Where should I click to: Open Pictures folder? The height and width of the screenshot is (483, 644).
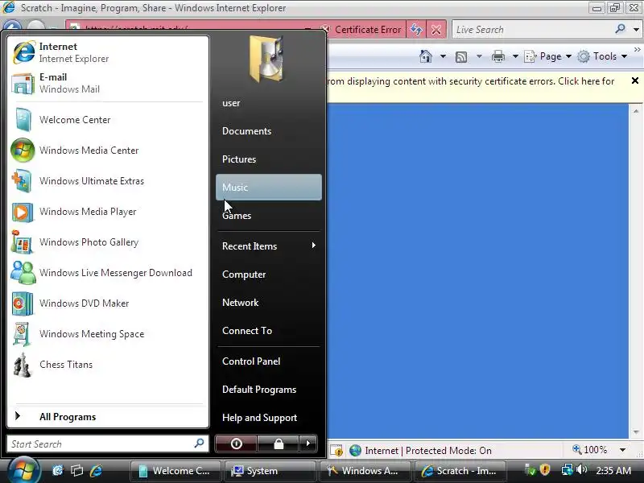(x=269, y=159)
